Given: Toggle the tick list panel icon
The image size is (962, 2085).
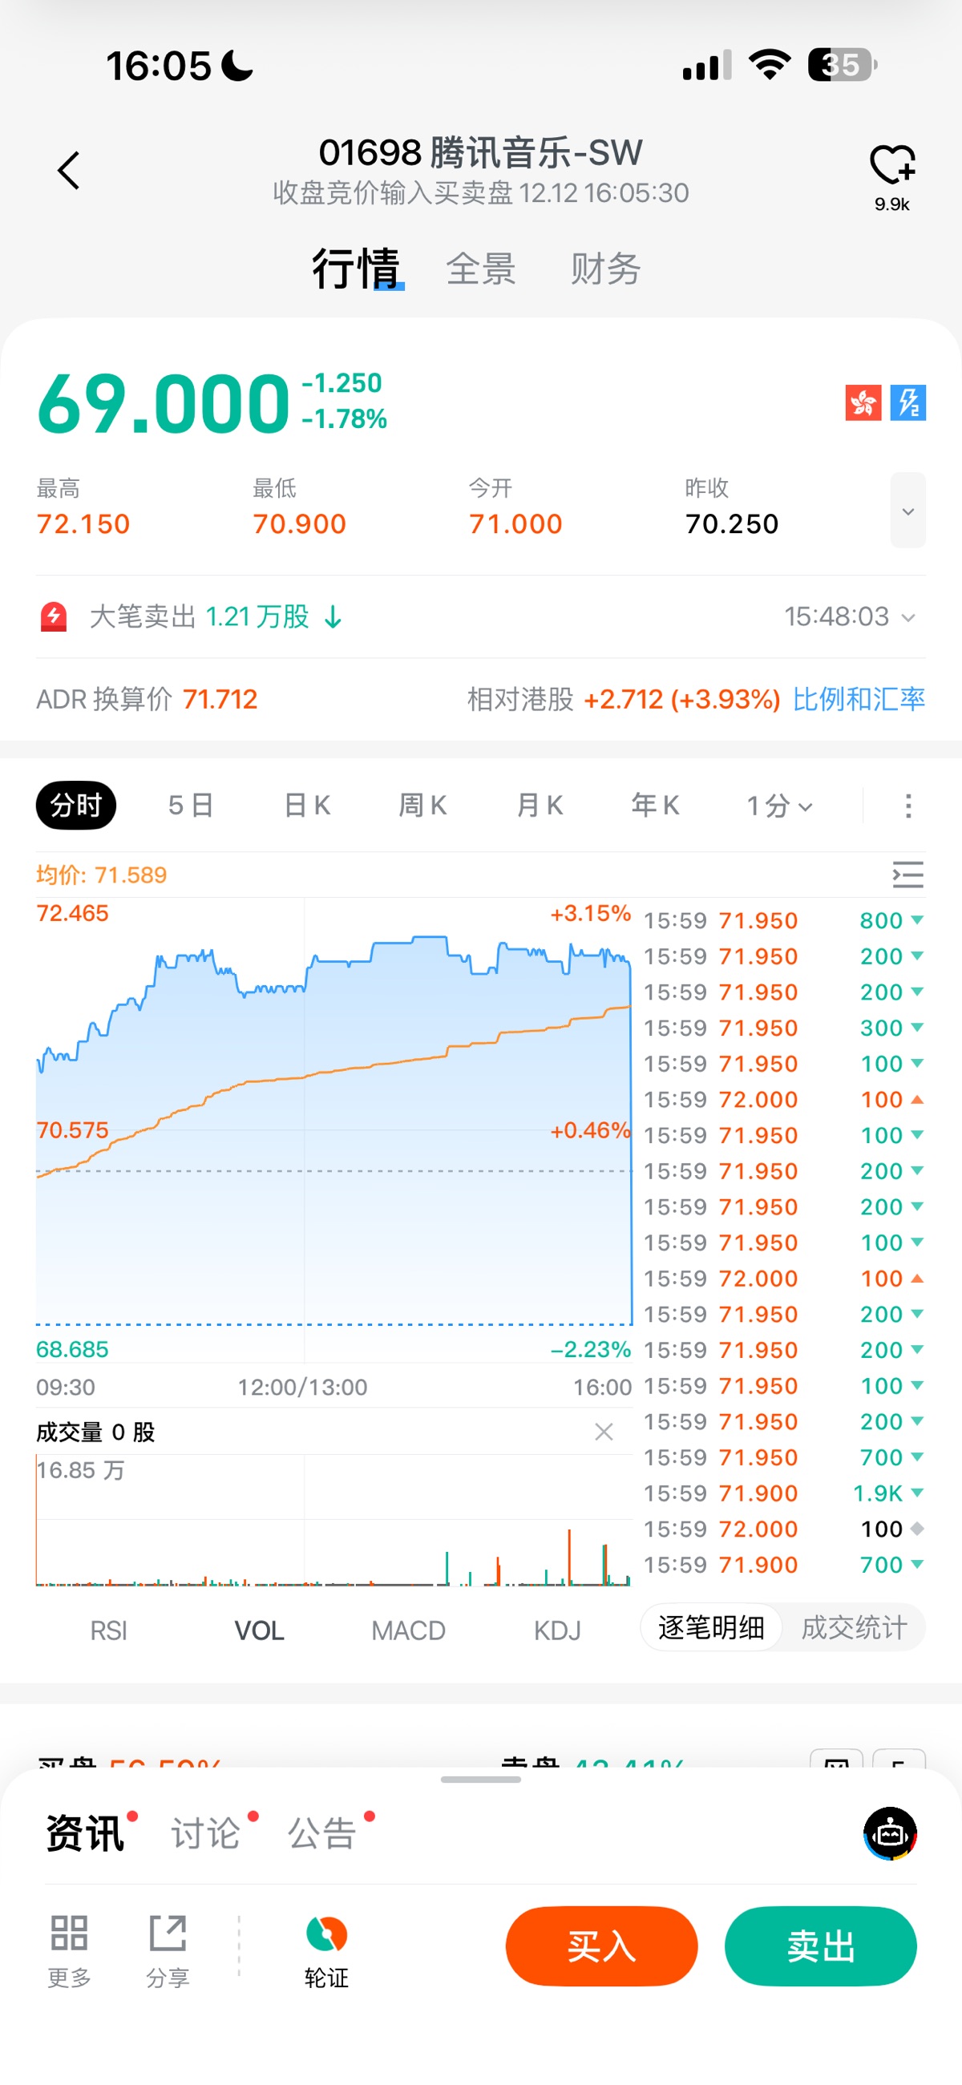Looking at the screenshot, I should click(907, 875).
